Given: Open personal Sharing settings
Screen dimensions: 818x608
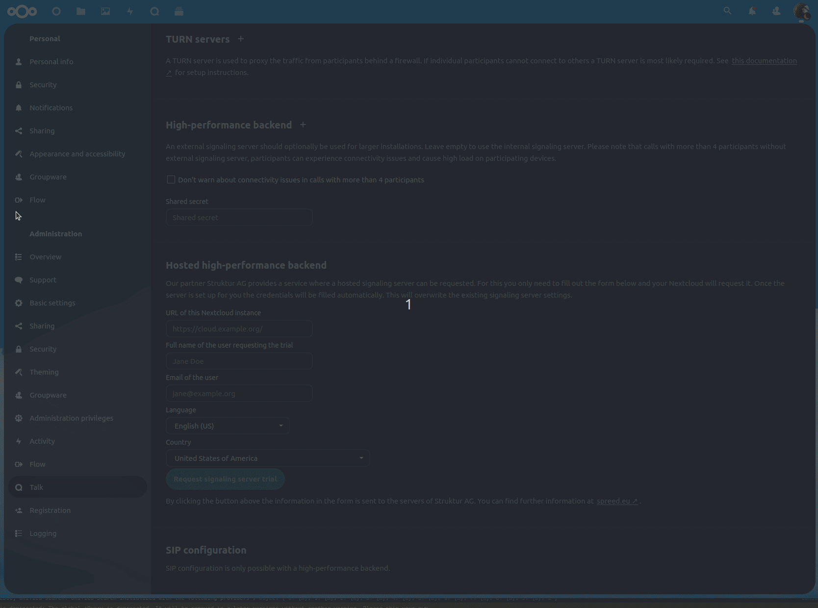Looking at the screenshot, I should pyautogui.click(x=77, y=131).
